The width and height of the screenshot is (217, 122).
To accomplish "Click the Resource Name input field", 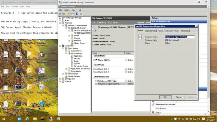I will pos(180,37).
